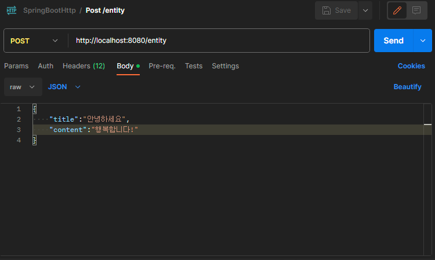The image size is (435, 260).
Task: Expand the Send options dropdown arrow
Action: tap(423, 41)
